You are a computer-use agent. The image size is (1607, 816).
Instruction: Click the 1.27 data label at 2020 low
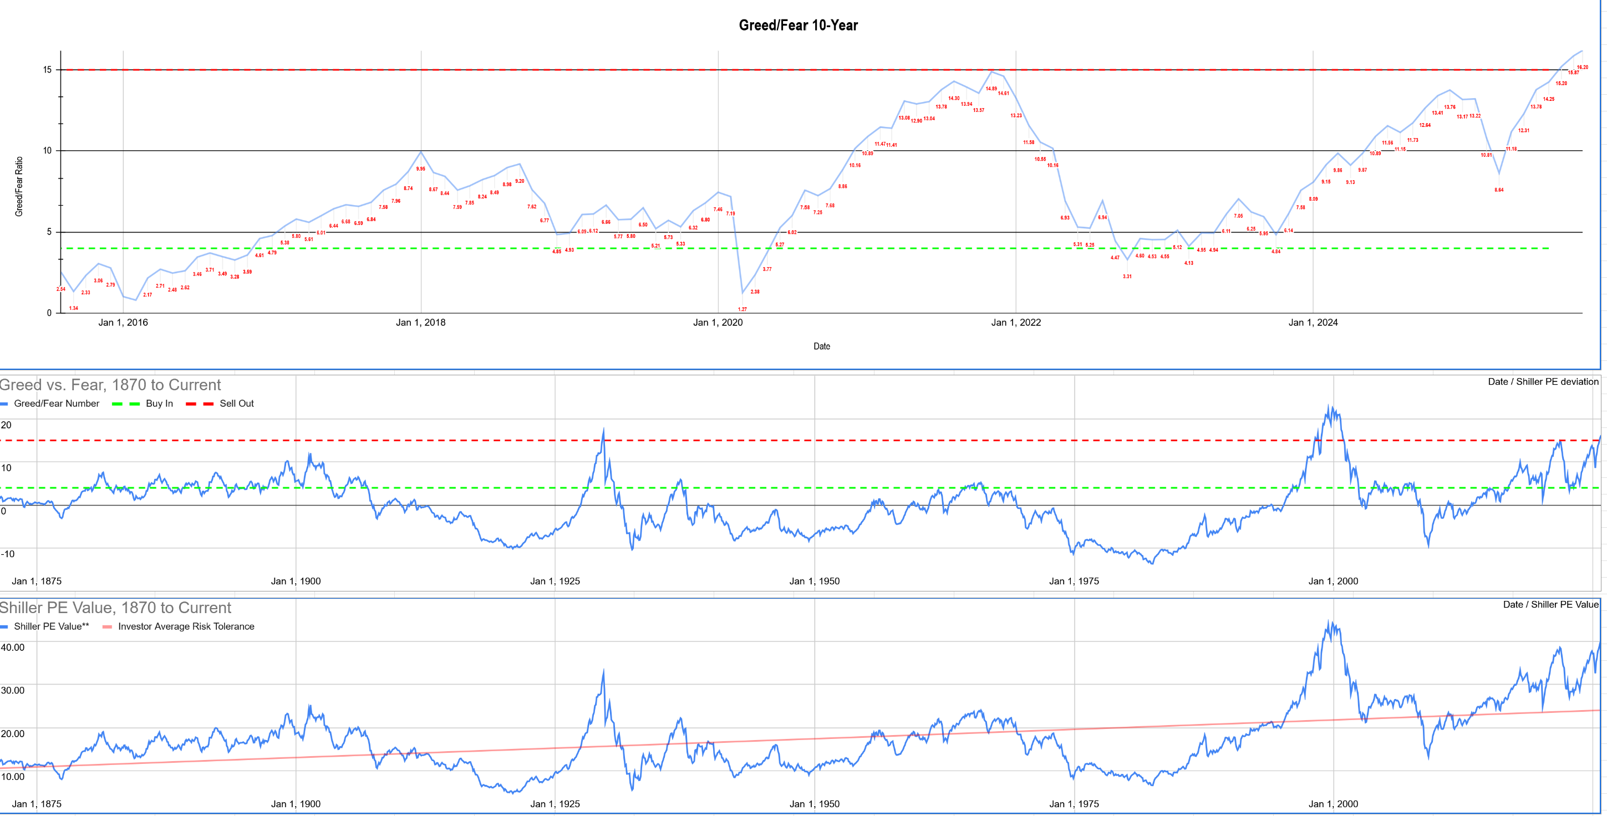coord(743,309)
